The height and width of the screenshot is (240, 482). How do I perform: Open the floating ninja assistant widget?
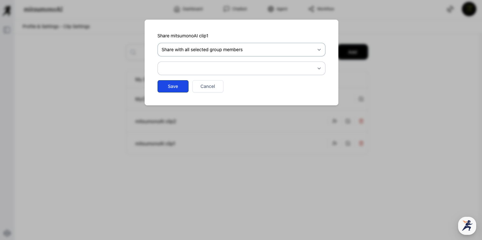467,226
